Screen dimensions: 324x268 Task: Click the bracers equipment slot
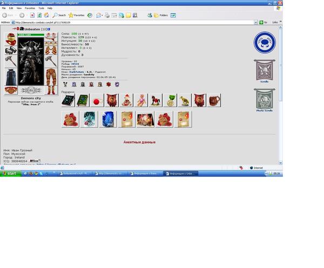[11, 50]
